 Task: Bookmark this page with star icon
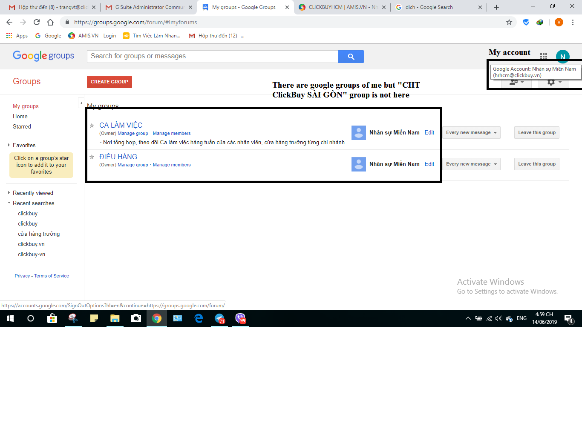509,22
